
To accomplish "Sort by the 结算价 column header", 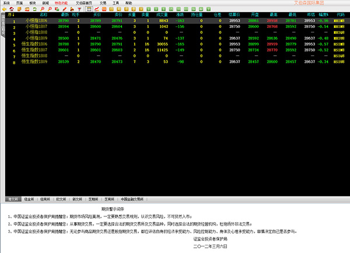I will pyautogui.click(x=234, y=15).
